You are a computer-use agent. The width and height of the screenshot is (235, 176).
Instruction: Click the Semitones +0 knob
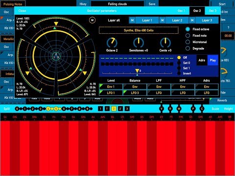click(139, 43)
